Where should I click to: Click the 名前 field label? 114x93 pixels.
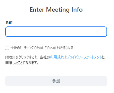[9, 23]
